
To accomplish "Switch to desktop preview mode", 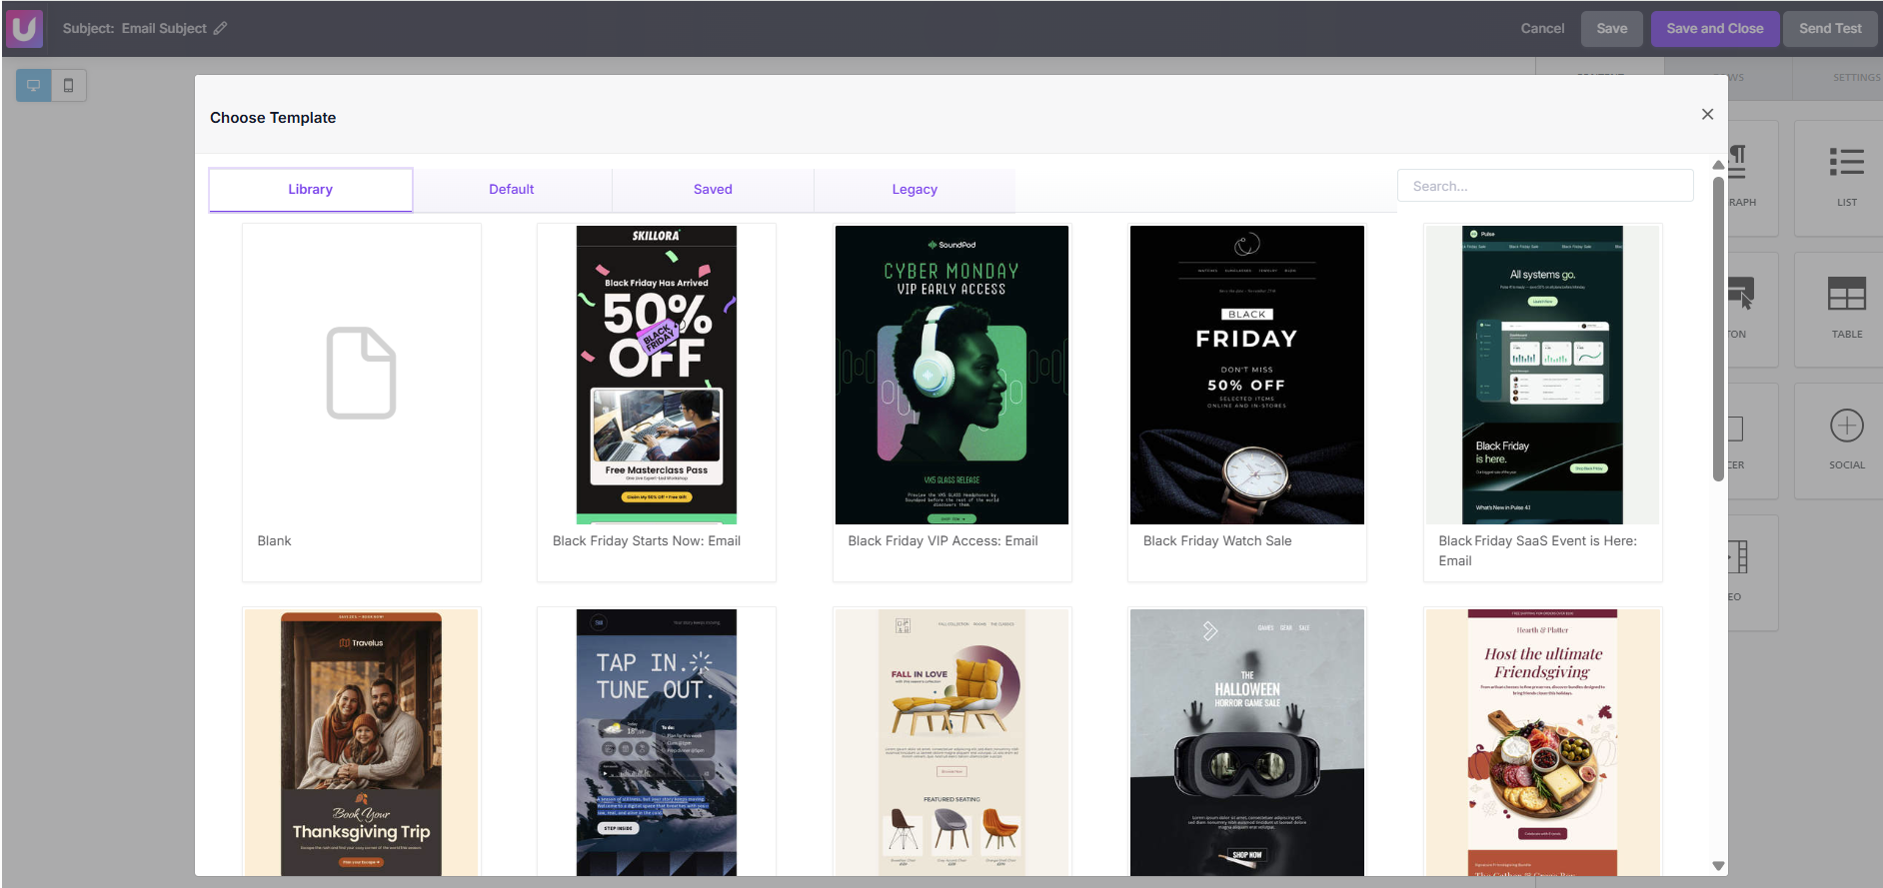I will pos(34,85).
